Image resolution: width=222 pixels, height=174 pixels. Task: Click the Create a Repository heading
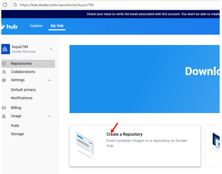click(124, 134)
